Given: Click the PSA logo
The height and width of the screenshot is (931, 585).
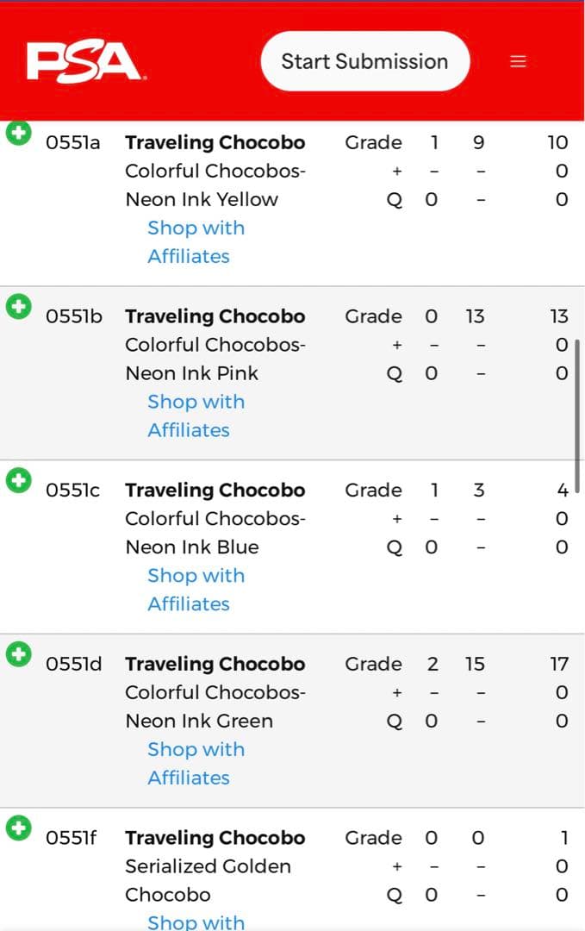Looking at the screenshot, I should (84, 61).
